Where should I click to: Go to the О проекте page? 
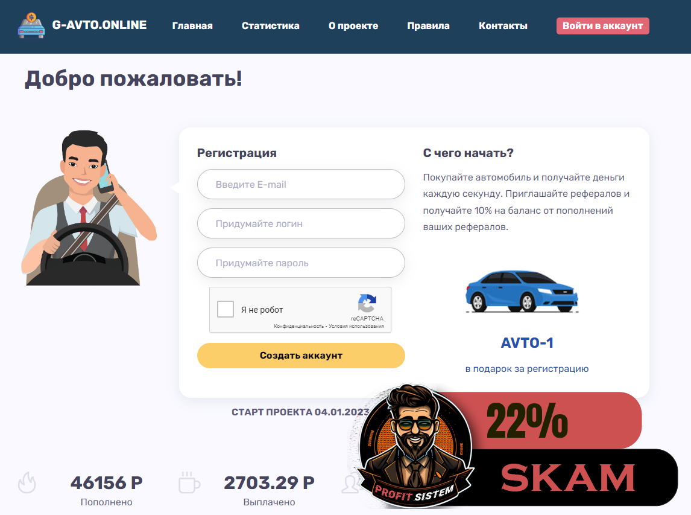coord(353,25)
